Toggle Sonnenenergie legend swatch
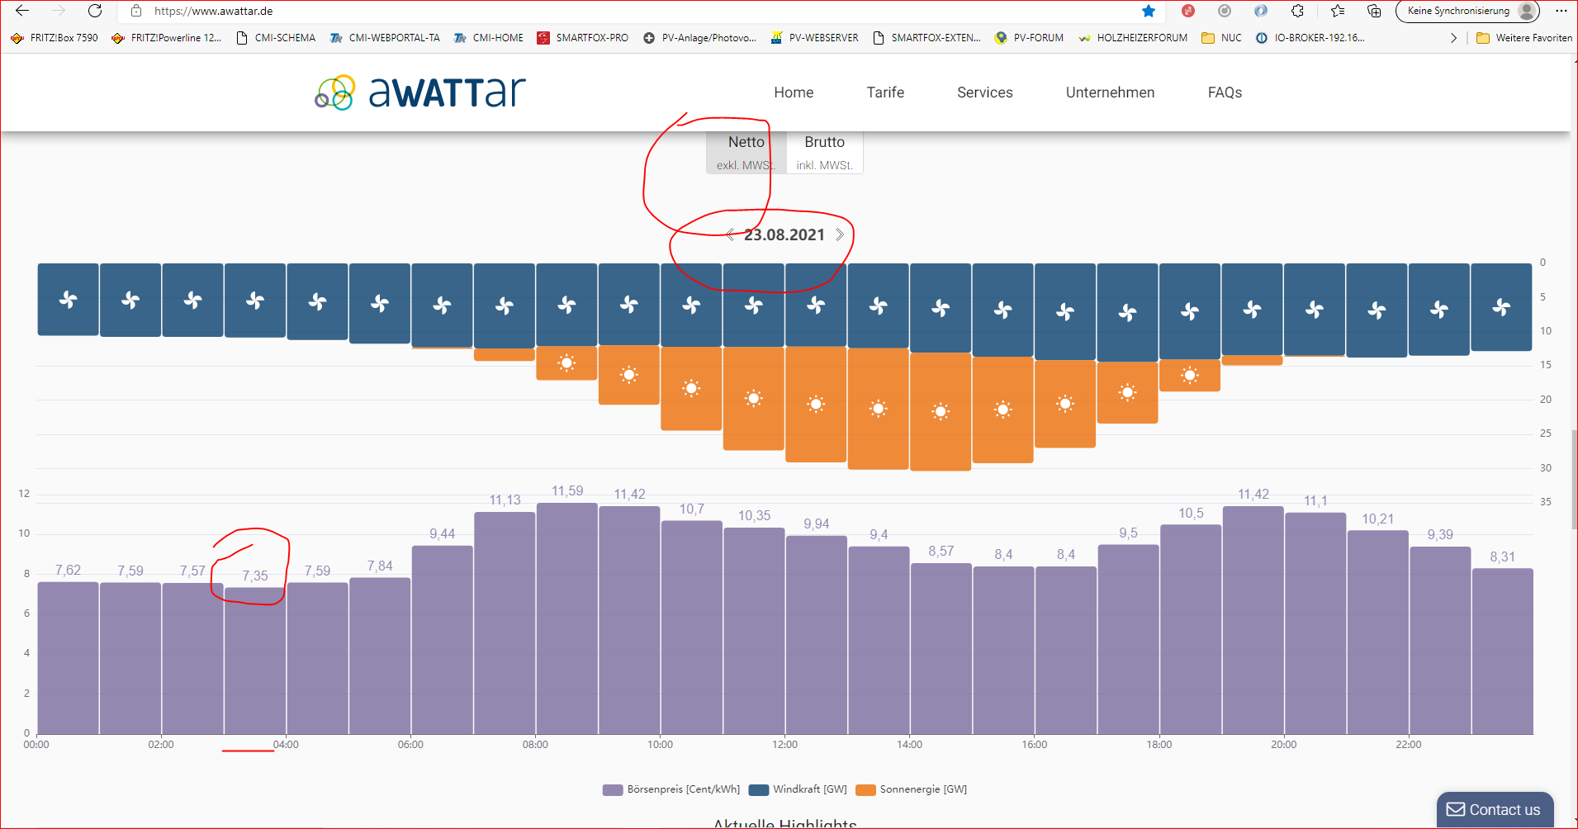Image resolution: width=1578 pixels, height=829 pixels. [x=865, y=790]
